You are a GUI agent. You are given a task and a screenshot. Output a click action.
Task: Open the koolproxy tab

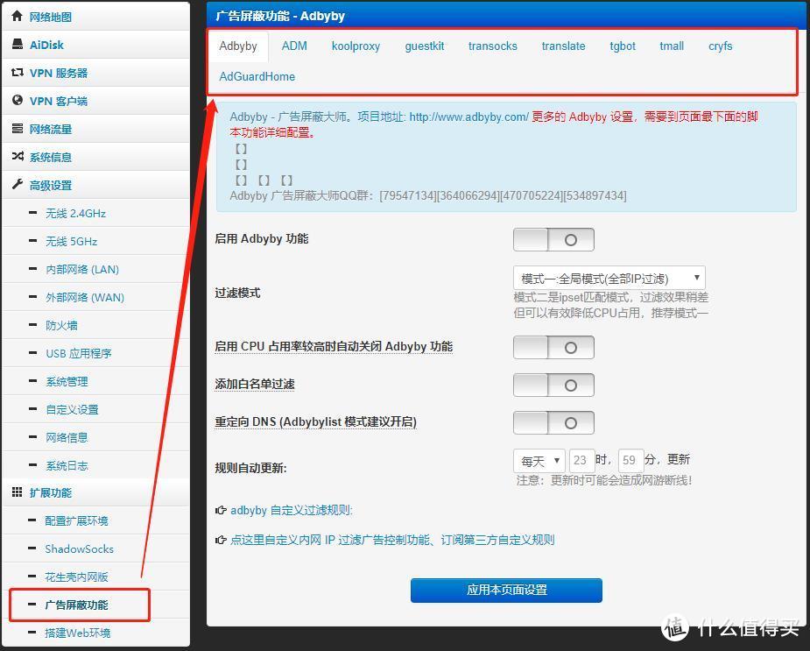click(356, 46)
